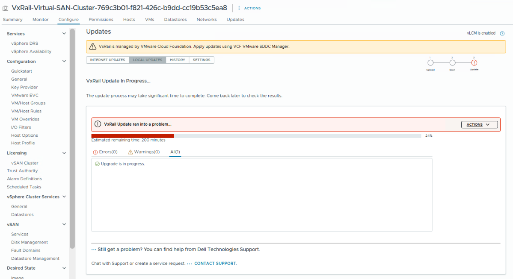The image size is (513, 279).
Task: Open the Datastores tab in top navigation
Action: click(x=175, y=19)
